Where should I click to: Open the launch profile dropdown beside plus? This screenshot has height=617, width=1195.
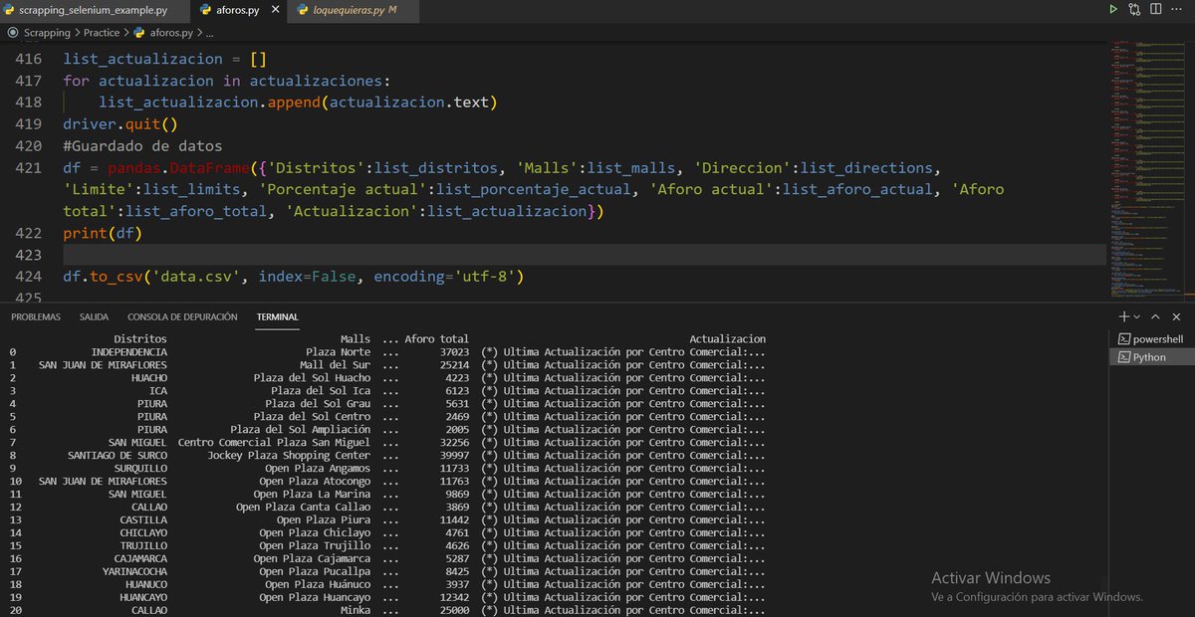(1137, 316)
